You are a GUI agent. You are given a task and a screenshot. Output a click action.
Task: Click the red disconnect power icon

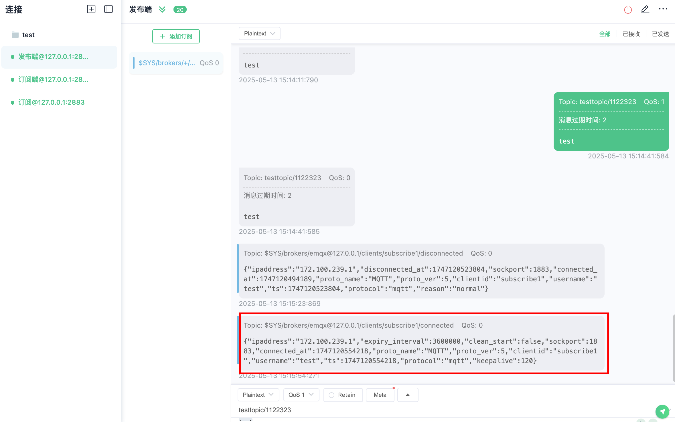coord(628,10)
